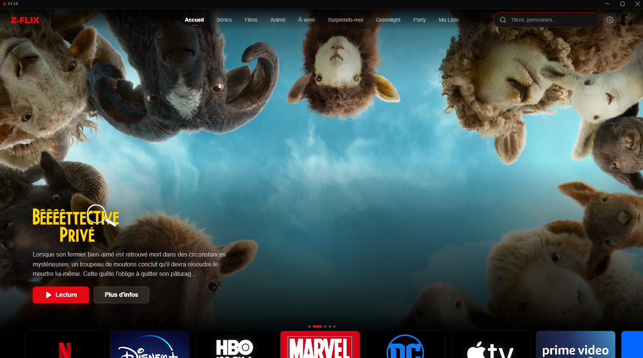Click the Bêêêêttective Privé title logo
The width and height of the screenshot is (643, 358).
tap(76, 223)
